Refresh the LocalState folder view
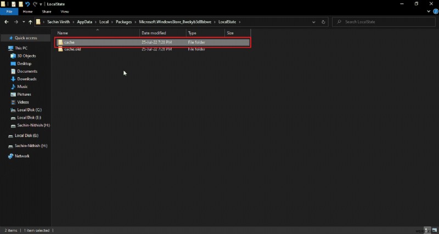 coord(323,22)
